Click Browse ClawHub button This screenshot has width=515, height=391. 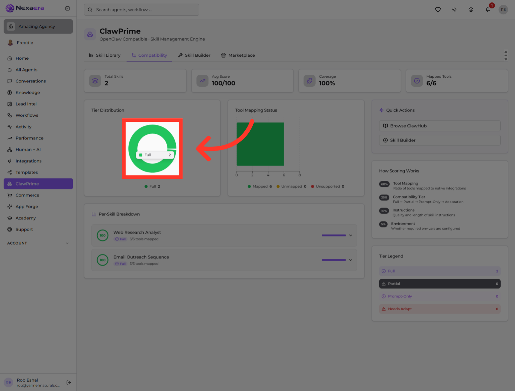[x=439, y=126]
